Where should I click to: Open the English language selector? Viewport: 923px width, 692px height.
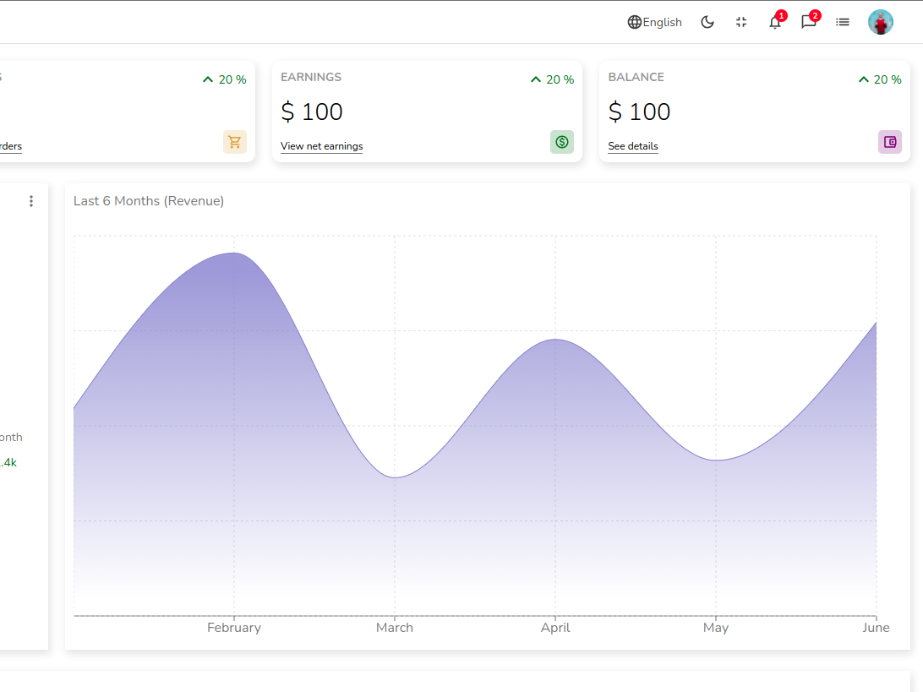click(662, 22)
